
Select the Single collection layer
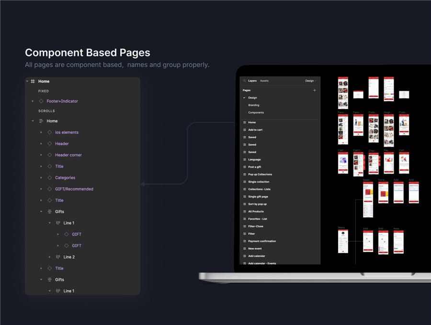pos(259,182)
